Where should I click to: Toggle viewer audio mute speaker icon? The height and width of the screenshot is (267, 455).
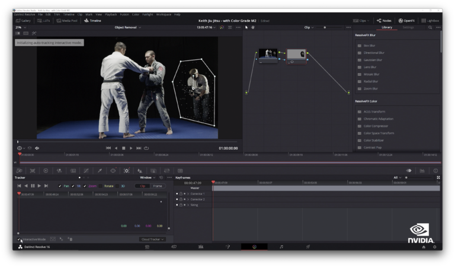tap(37, 148)
